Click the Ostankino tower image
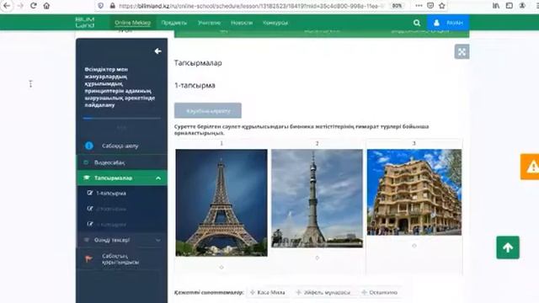 tap(317, 199)
